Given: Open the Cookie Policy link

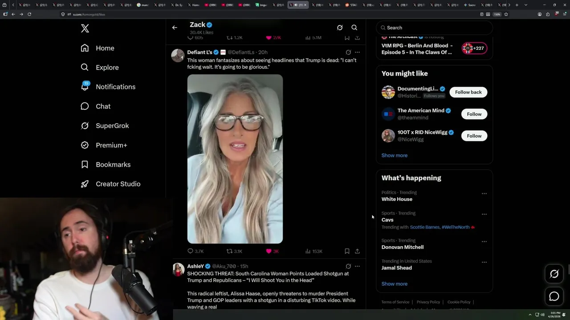Looking at the screenshot, I should click(x=459, y=302).
